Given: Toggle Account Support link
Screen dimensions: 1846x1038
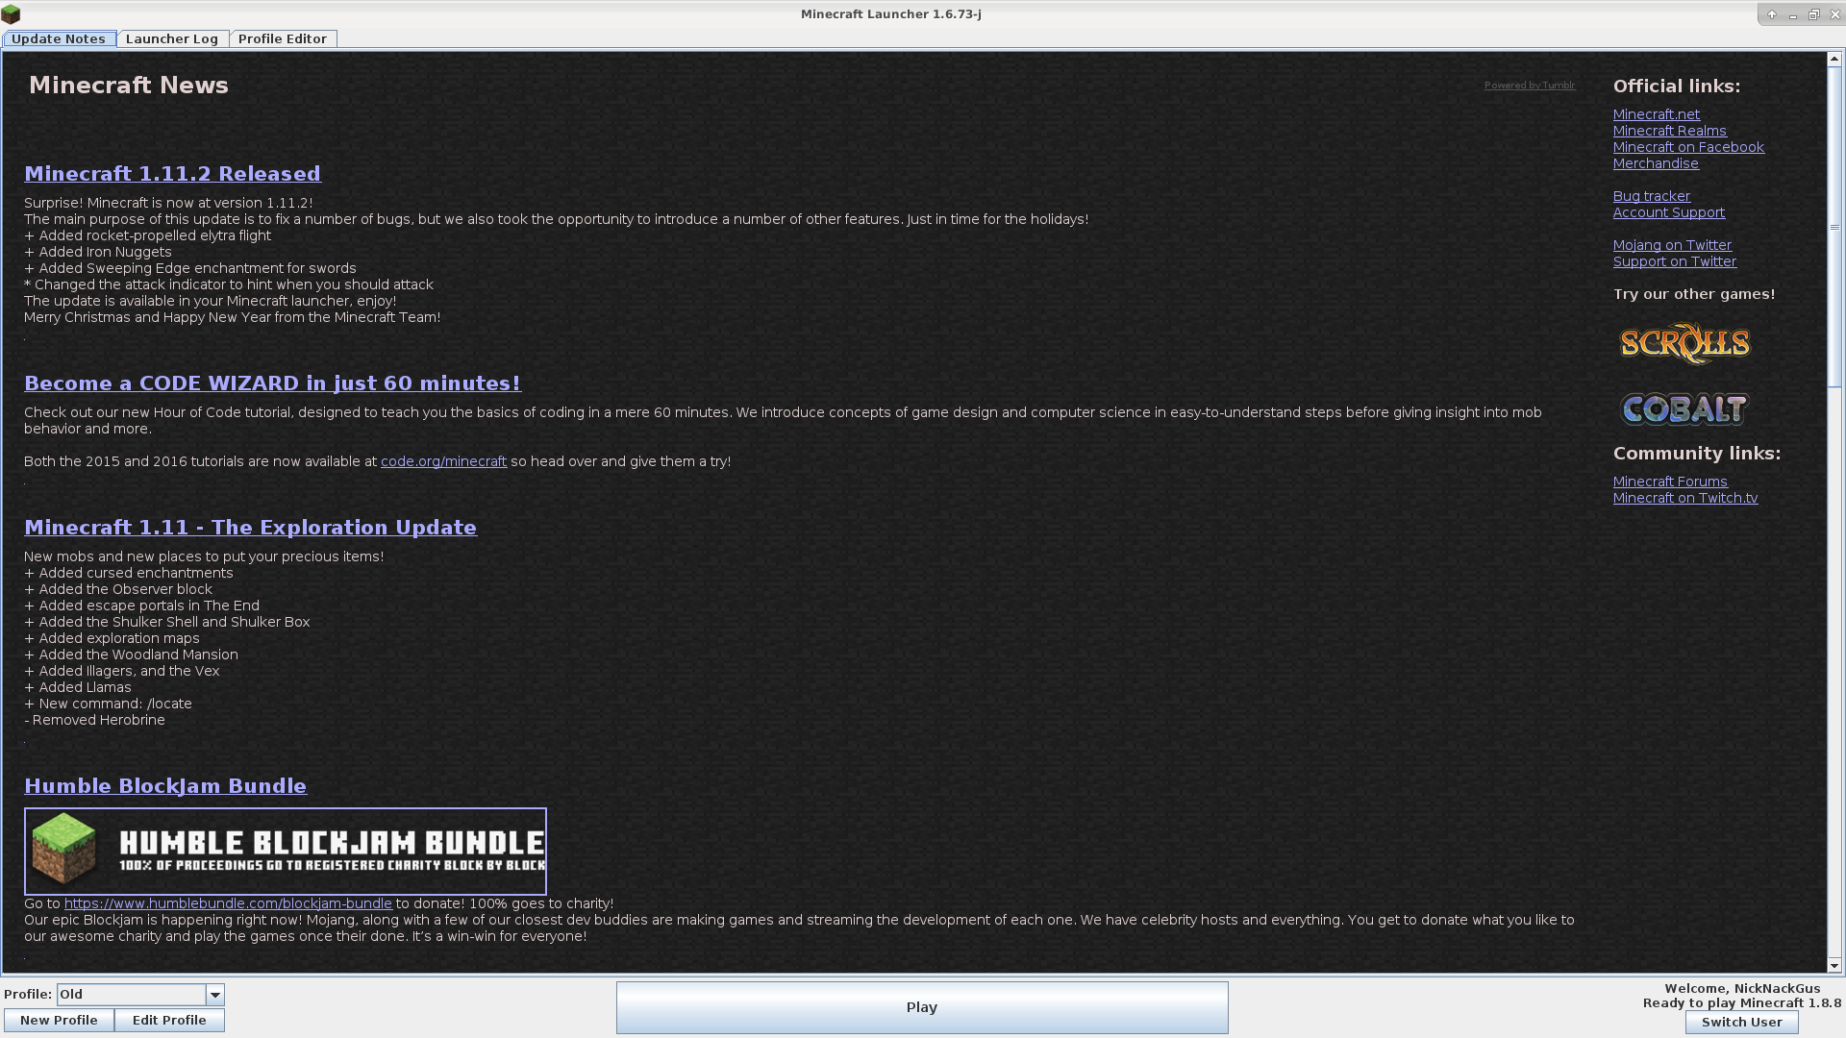Looking at the screenshot, I should click(x=1668, y=211).
